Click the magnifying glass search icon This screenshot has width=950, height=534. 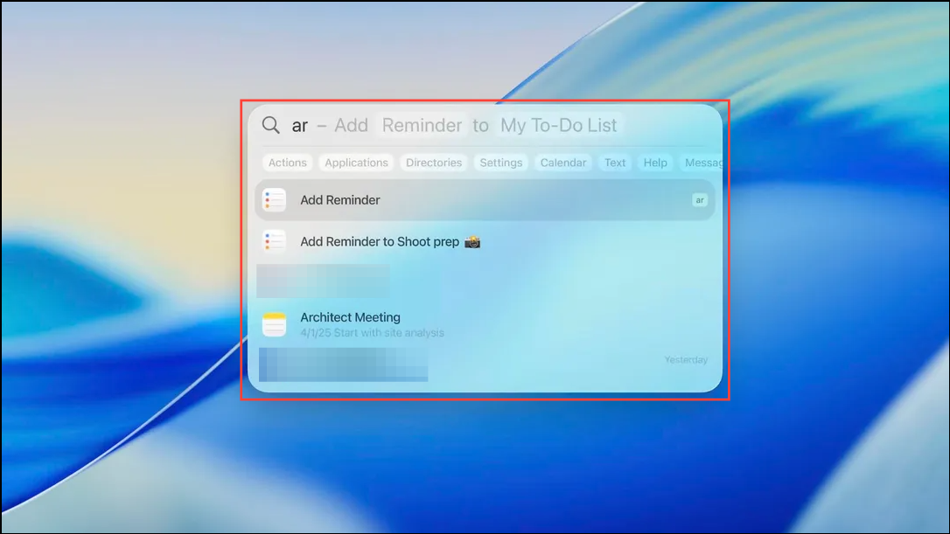click(271, 125)
